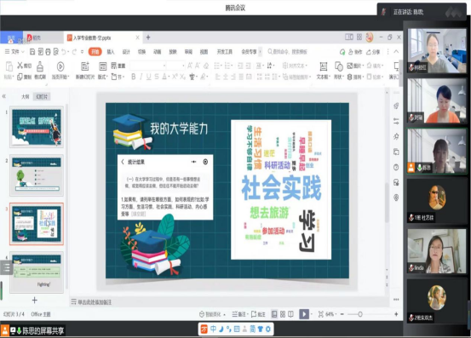
Task: Click the shapes icon in ribbon
Action: (x=338, y=66)
